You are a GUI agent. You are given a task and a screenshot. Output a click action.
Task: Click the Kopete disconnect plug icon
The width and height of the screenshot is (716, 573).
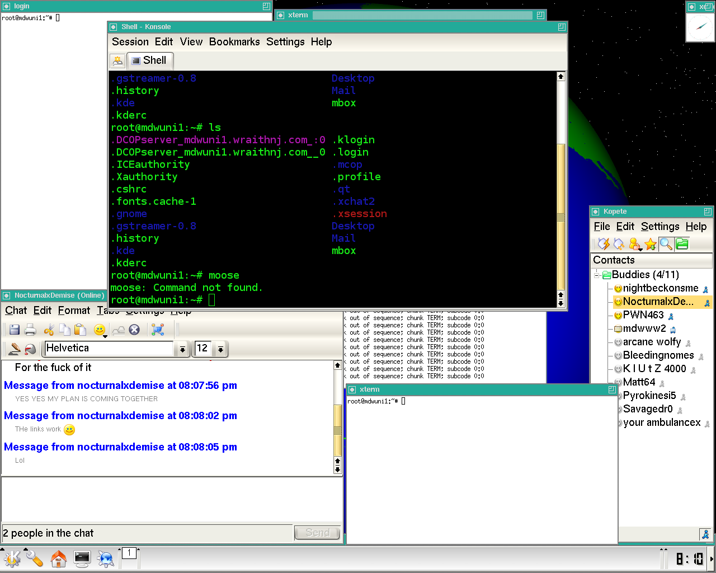point(619,244)
